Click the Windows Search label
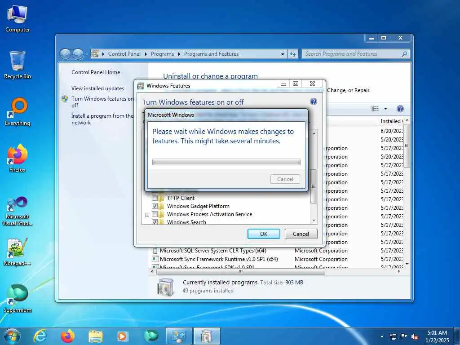 point(186,222)
